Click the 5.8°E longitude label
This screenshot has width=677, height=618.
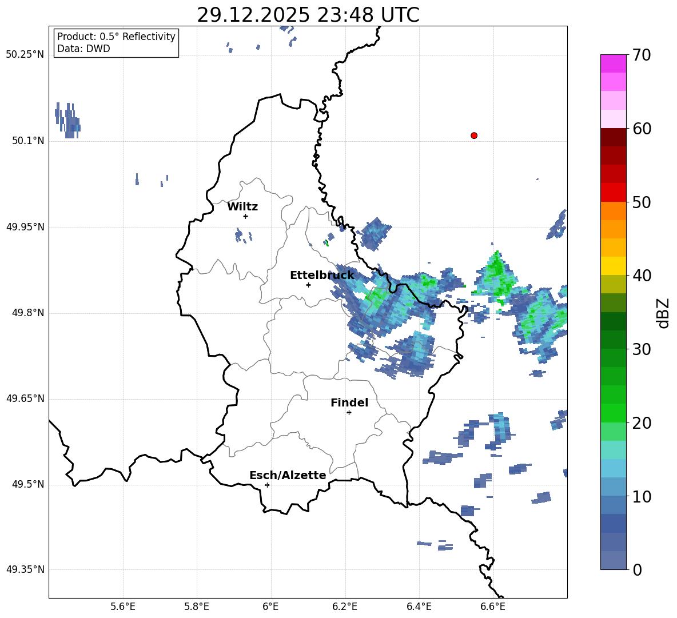pyautogui.click(x=197, y=607)
